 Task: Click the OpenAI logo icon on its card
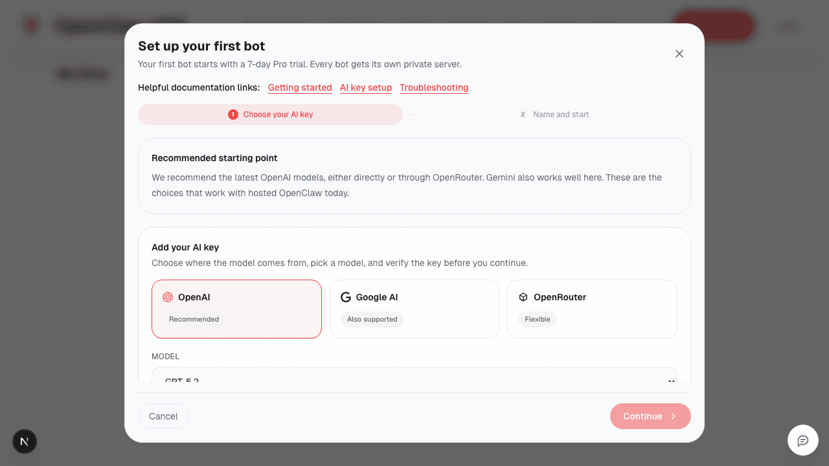pyautogui.click(x=166, y=296)
